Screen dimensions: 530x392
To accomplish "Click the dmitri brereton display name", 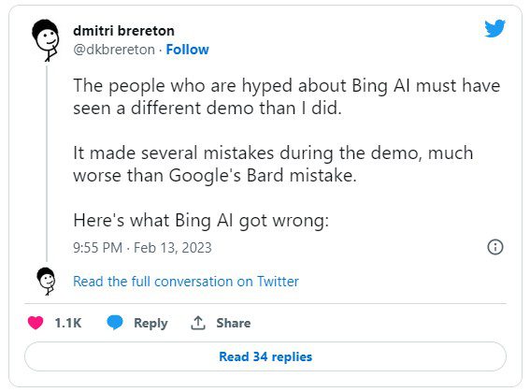I will click(x=123, y=31).
